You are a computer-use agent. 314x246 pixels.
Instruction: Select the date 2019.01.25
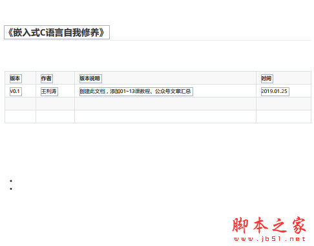275,92
